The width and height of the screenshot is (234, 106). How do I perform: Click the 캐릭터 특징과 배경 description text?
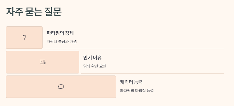point(62,42)
